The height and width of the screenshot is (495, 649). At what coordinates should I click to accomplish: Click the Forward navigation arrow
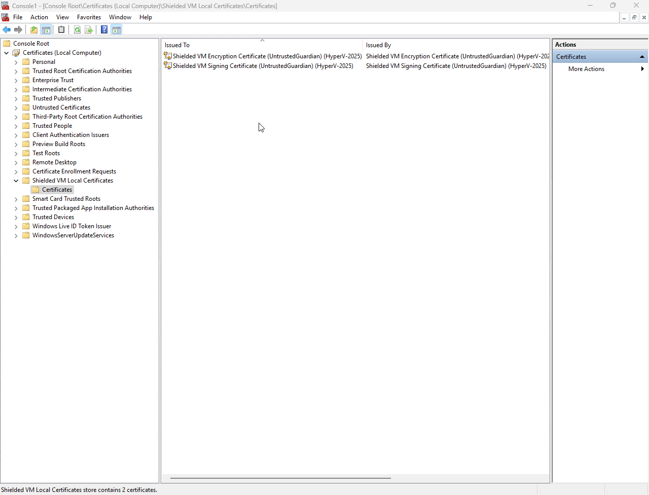click(19, 29)
